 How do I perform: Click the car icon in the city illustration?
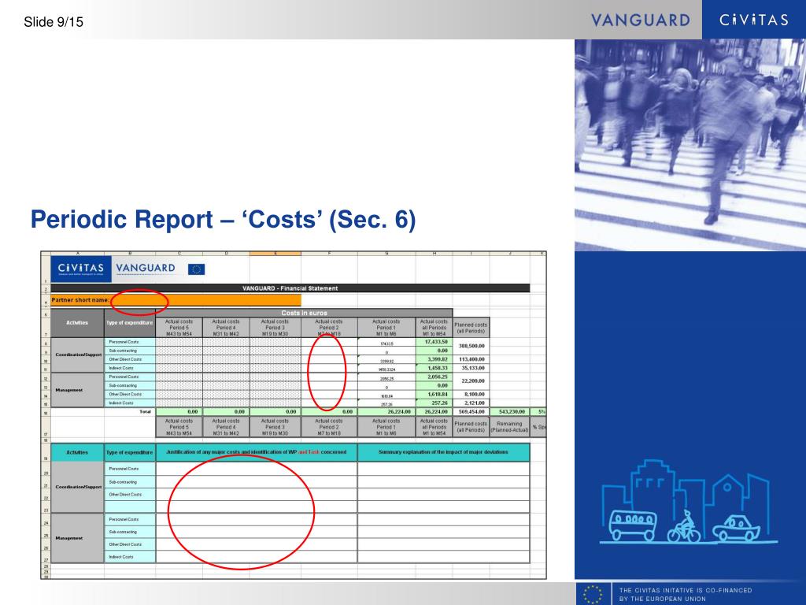point(736,529)
